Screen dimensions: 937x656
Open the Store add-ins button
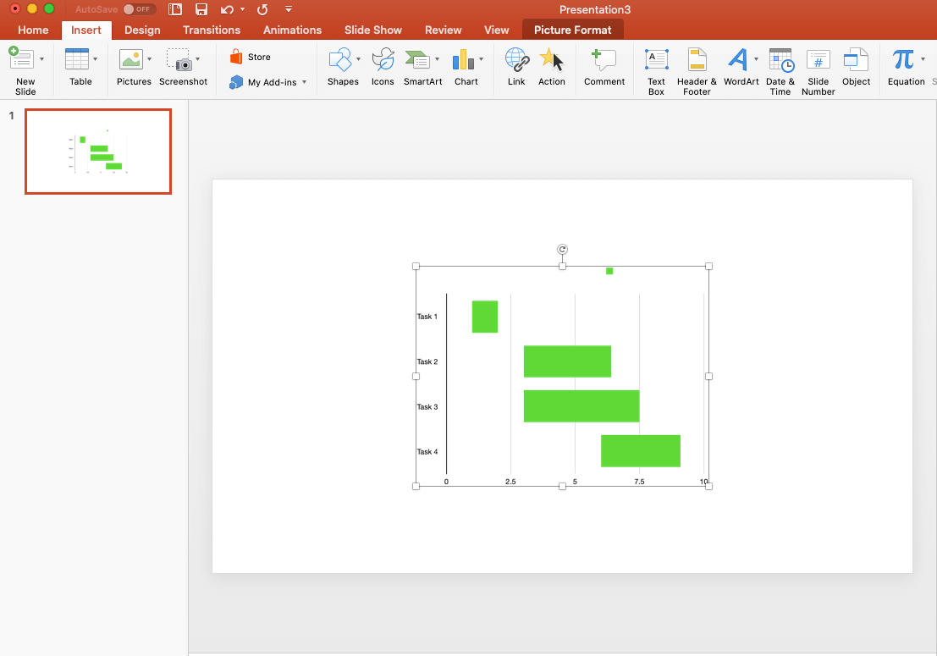pos(251,57)
